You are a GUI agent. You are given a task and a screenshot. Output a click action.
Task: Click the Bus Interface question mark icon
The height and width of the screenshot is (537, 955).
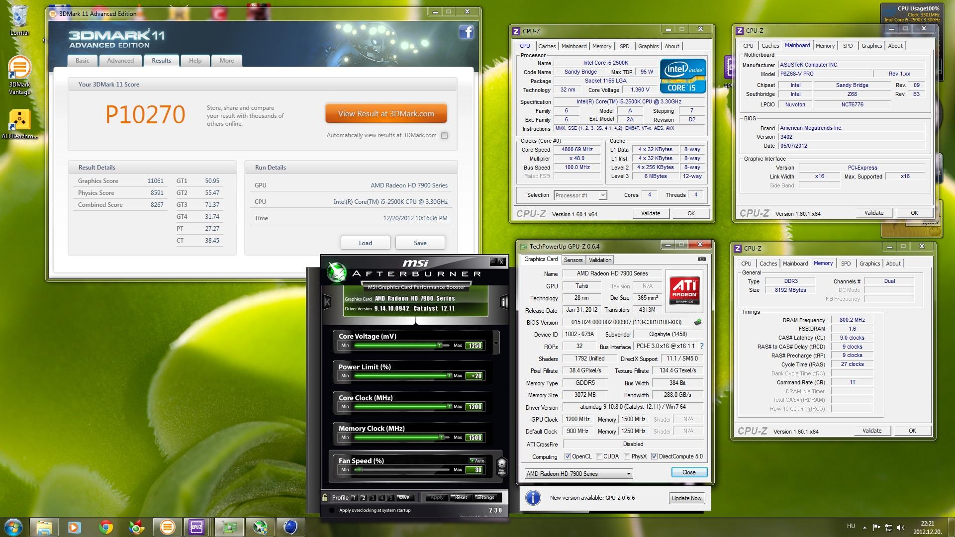pyautogui.click(x=702, y=346)
